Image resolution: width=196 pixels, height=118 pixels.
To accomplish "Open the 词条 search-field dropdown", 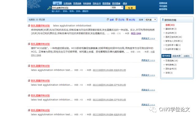I will coord(117,7).
